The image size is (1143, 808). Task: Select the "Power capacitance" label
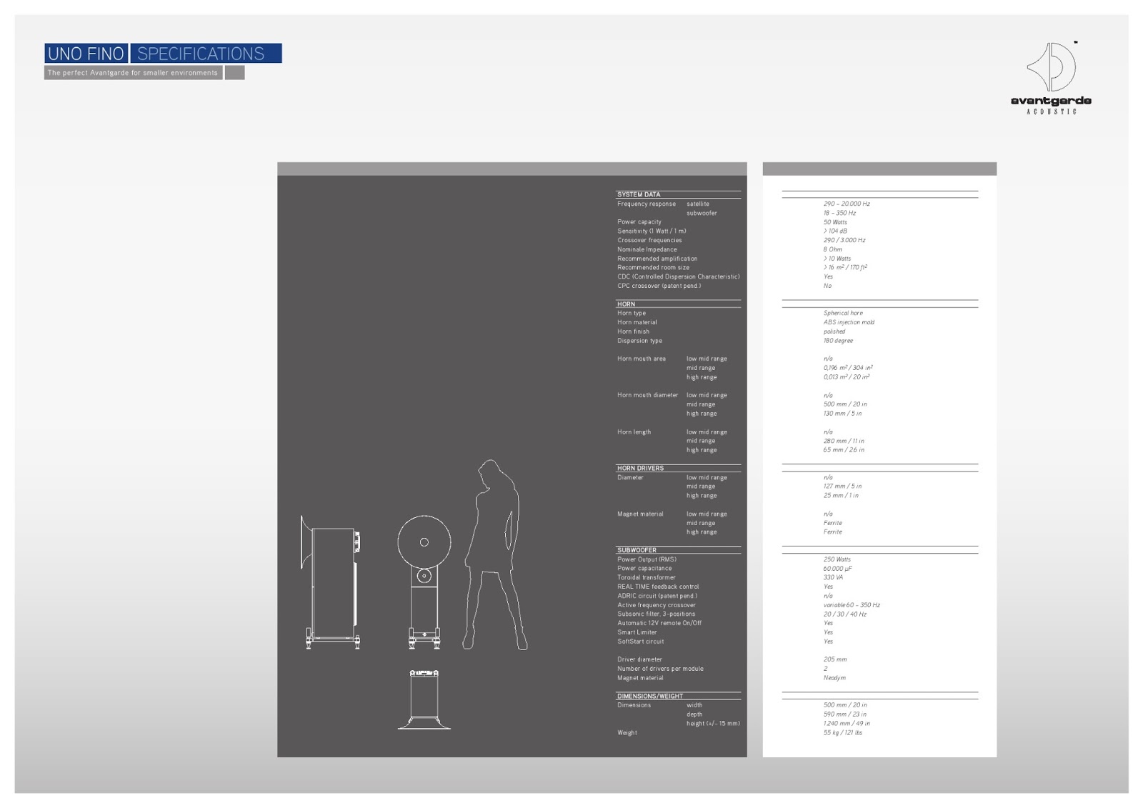tap(644, 569)
